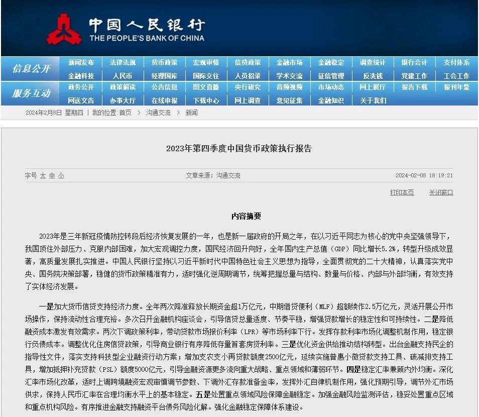The width and height of the screenshot is (479, 417).
Task: Click 文章来源: 沟通交流 text
Action: click(213, 175)
